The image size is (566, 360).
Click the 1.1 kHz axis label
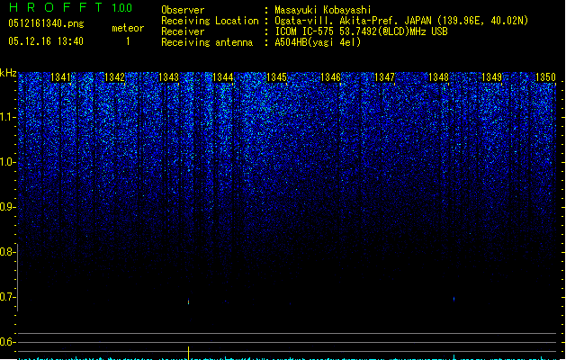click(x=7, y=117)
